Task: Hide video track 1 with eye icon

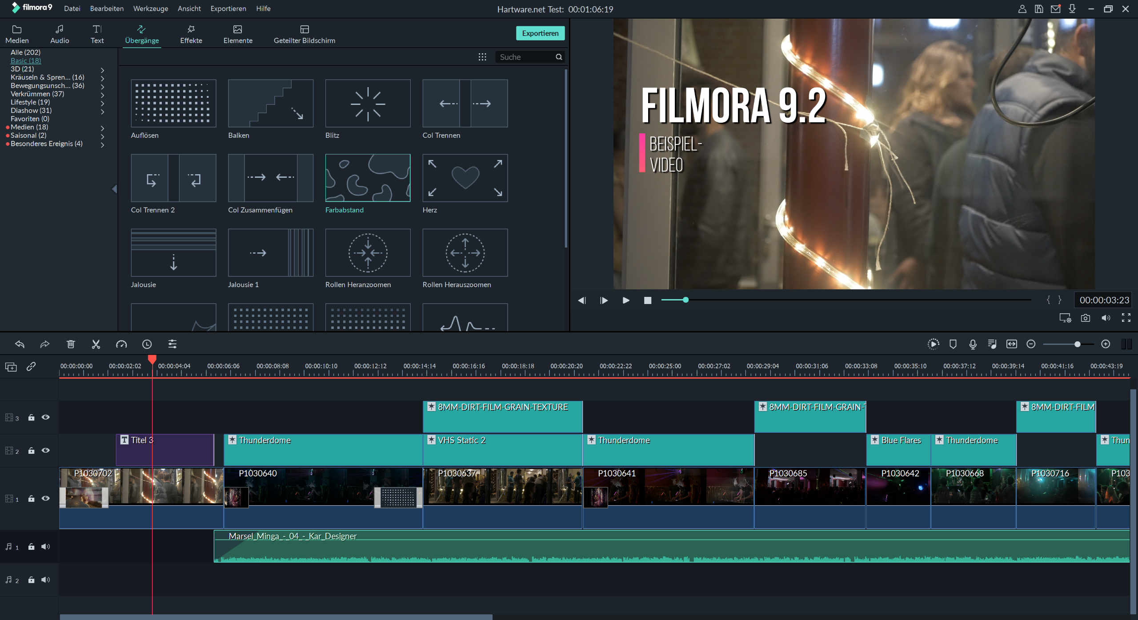Action: coord(45,498)
